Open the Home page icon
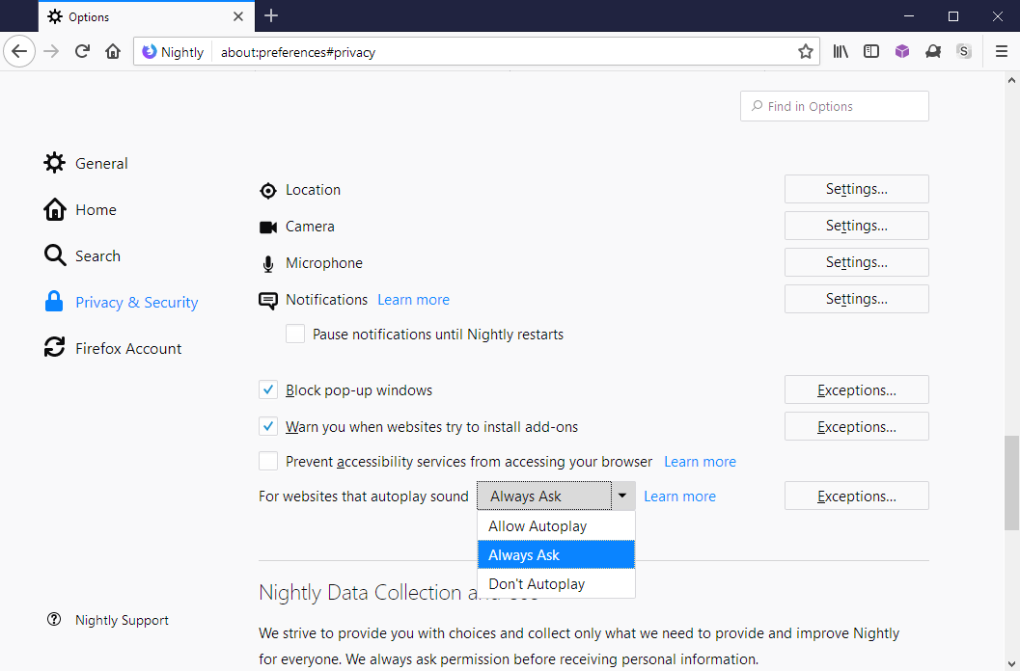The image size is (1020, 671). pyautogui.click(x=113, y=51)
